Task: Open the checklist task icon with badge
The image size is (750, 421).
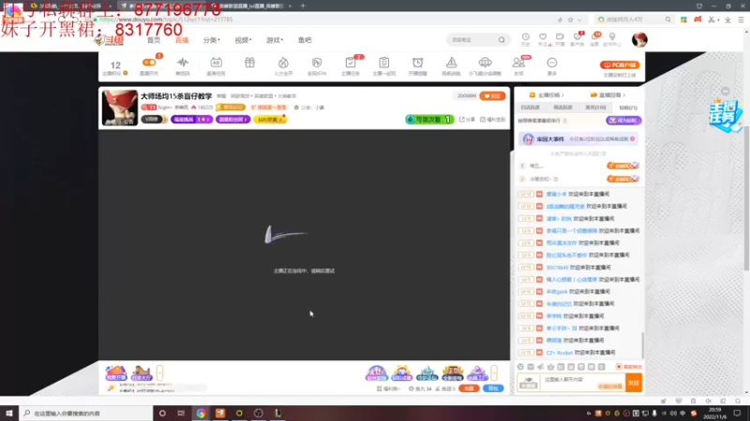Action: (351, 63)
